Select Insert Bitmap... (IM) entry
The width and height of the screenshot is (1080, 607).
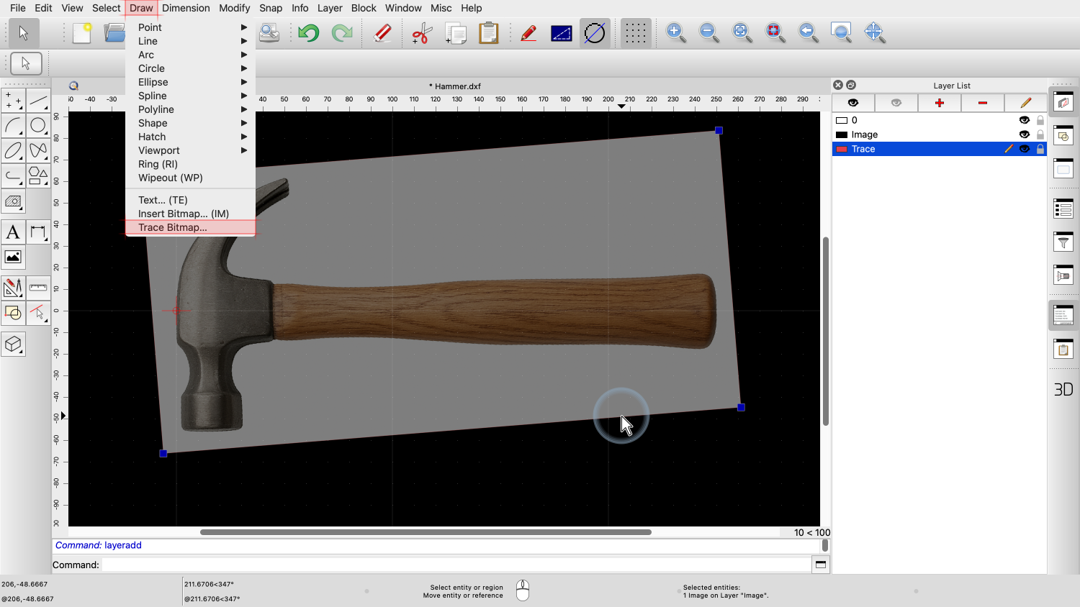[x=184, y=214]
